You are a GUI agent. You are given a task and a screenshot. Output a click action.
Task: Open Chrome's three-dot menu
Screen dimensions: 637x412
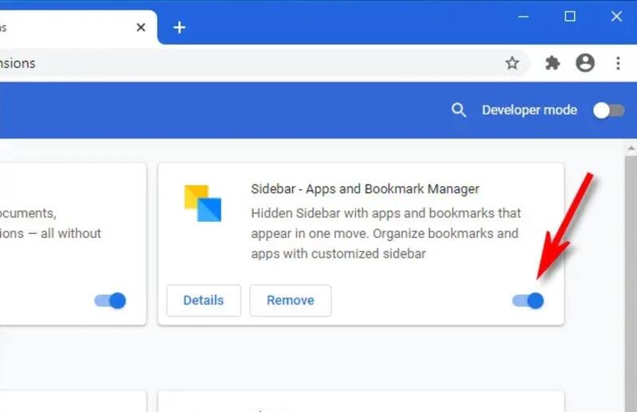coord(618,64)
